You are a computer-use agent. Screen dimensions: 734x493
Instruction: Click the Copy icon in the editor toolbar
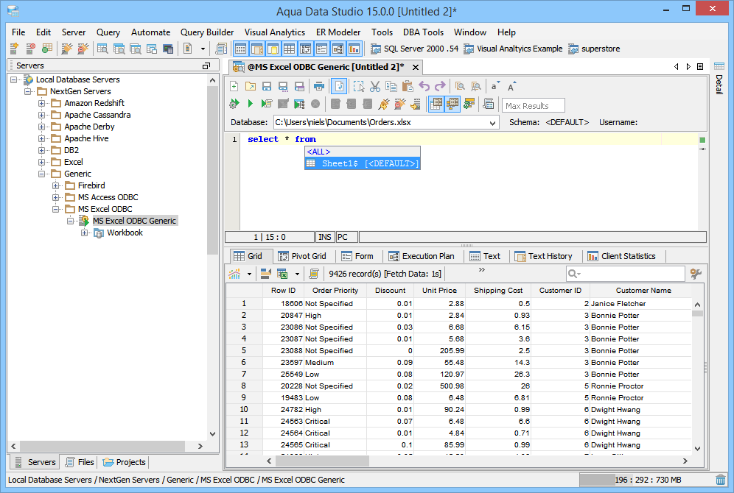pyautogui.click(x=391, y=86)
